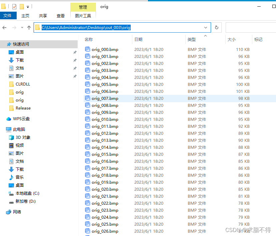Sort files by the 大小 column header
The width and height of the screenshot is (276, 236).
click(x=231, y=39)
